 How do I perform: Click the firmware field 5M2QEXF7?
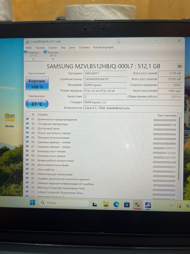(105, 73)
